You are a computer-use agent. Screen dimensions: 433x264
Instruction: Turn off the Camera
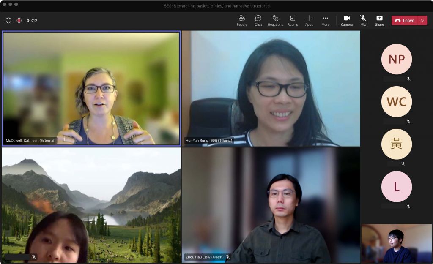point(347,21)
